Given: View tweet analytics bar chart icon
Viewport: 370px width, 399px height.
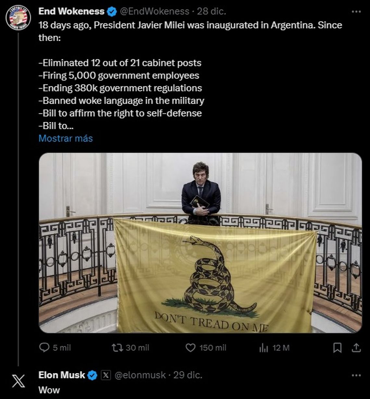Looking at the screenshot, I should (x=264, y=348).
